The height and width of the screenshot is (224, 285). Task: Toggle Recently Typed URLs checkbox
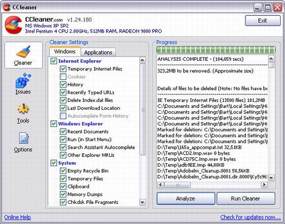(63, 92)
